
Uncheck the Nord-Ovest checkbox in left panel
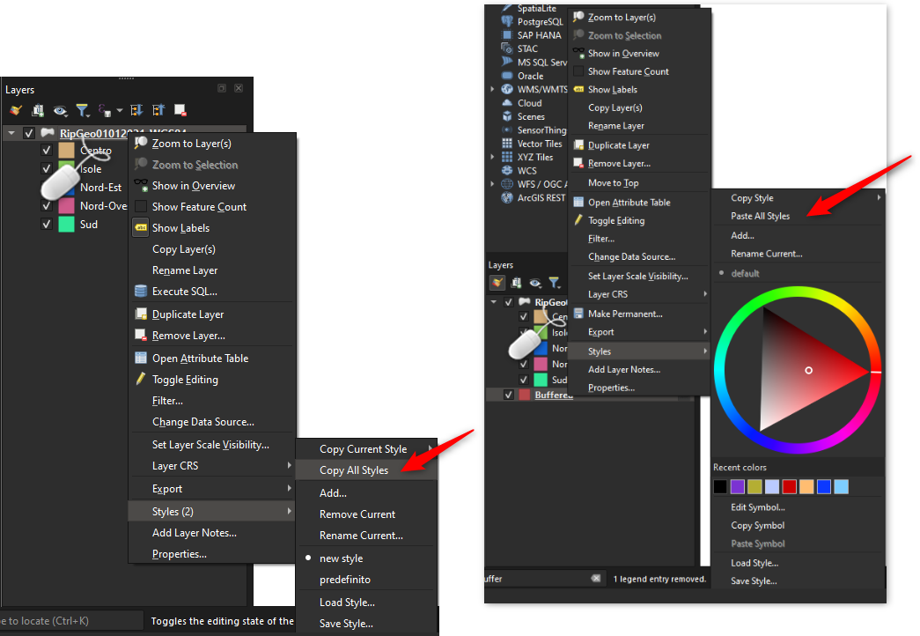point(47,206)
